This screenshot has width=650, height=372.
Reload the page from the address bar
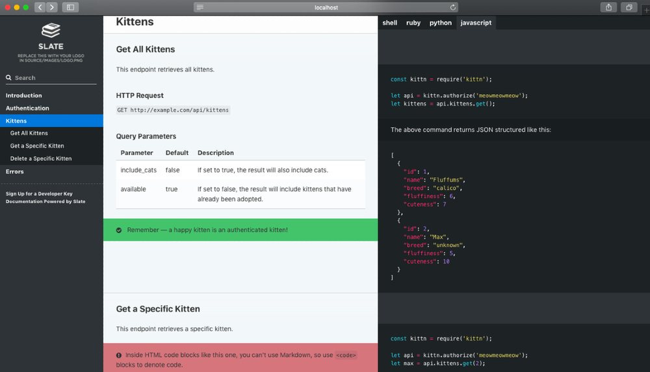[x=452, y=8]
